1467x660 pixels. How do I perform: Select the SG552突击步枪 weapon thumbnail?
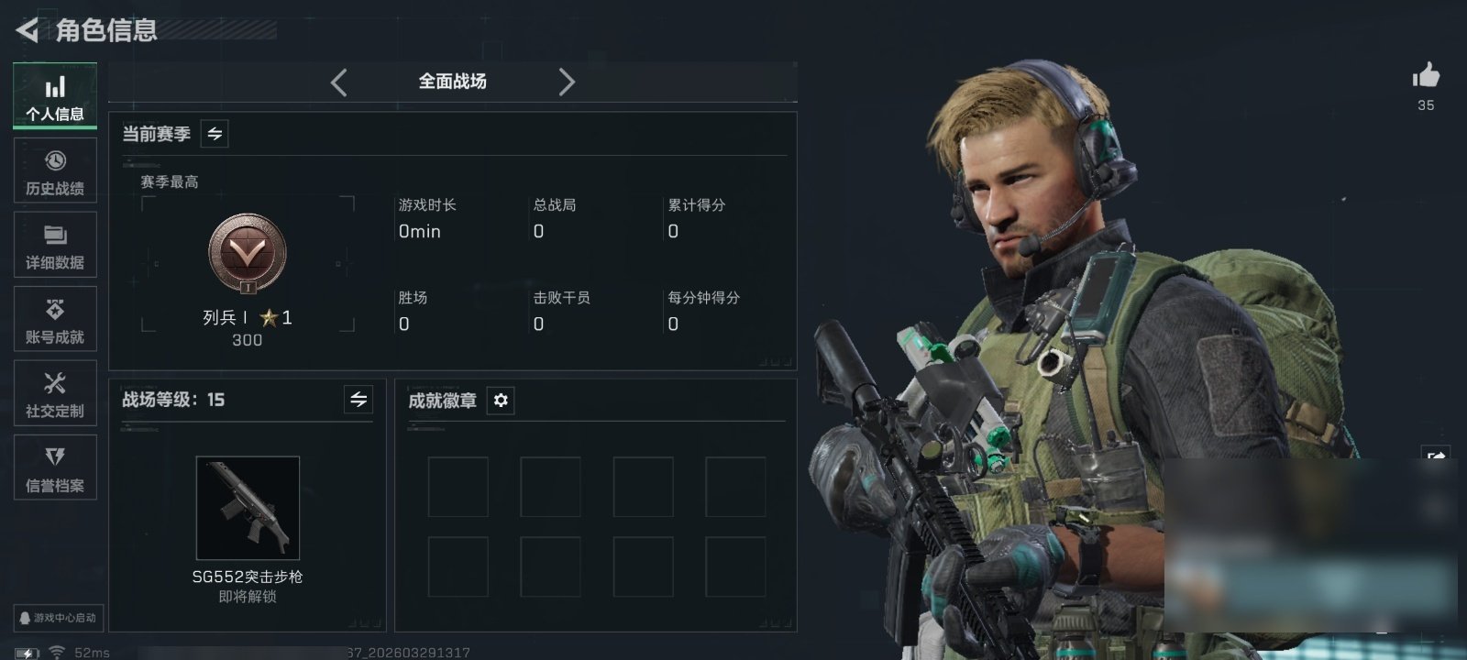click(x=248, y=507)
